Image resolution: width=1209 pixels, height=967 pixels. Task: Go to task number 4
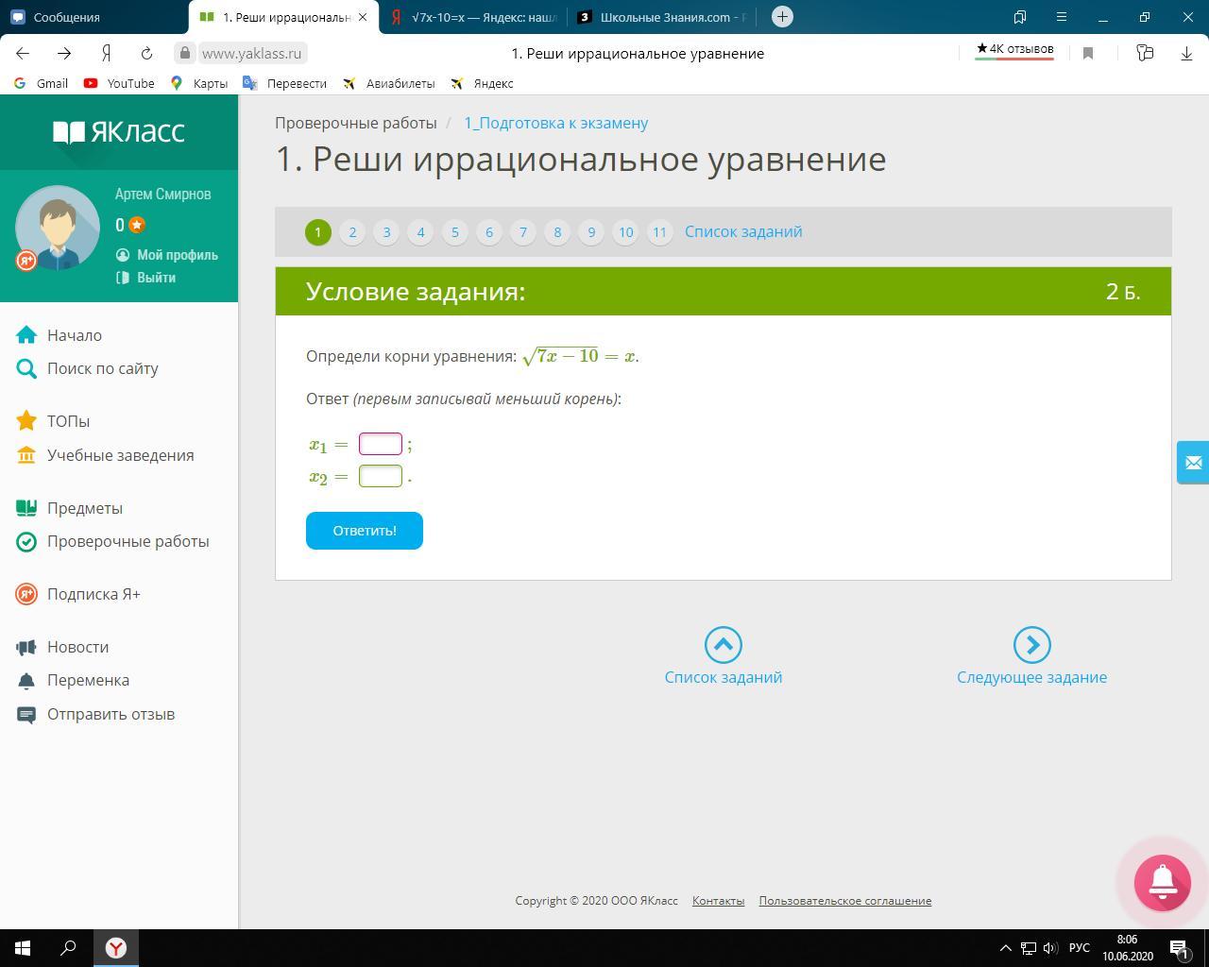coord(420,232)
